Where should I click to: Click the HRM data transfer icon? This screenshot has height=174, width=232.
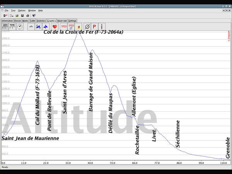click(5, 15)
